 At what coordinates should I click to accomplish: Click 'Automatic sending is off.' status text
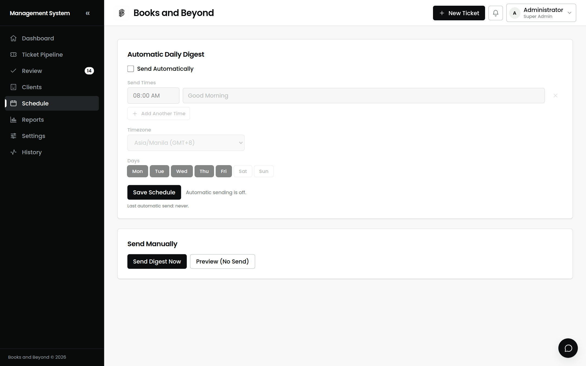(216, 192)
